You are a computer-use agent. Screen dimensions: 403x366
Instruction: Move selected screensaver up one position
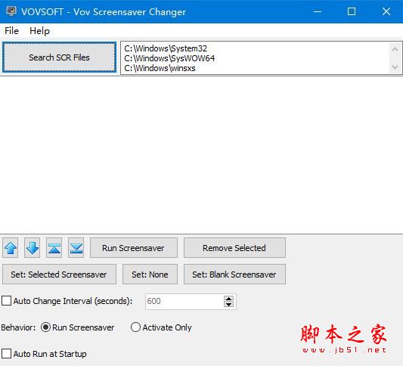(11, 248)
